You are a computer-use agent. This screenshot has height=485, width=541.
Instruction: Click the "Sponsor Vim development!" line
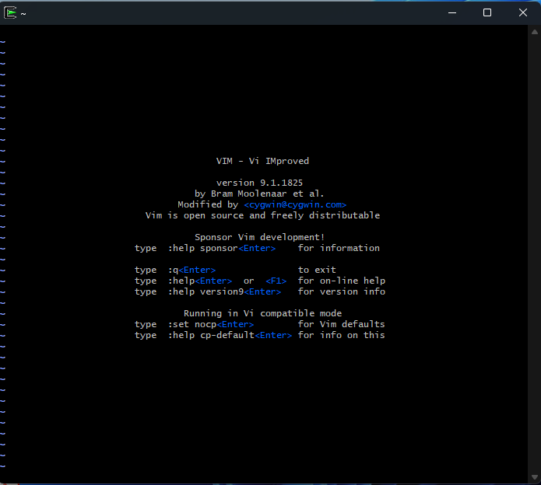pyautogui.click(x=259, y=237)
